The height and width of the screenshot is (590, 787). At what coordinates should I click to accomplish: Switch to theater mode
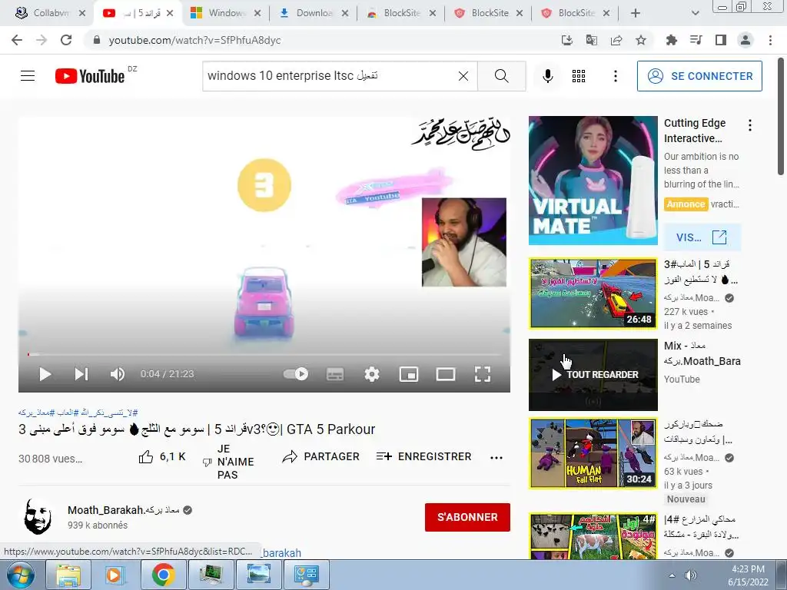tap(446, 374)
